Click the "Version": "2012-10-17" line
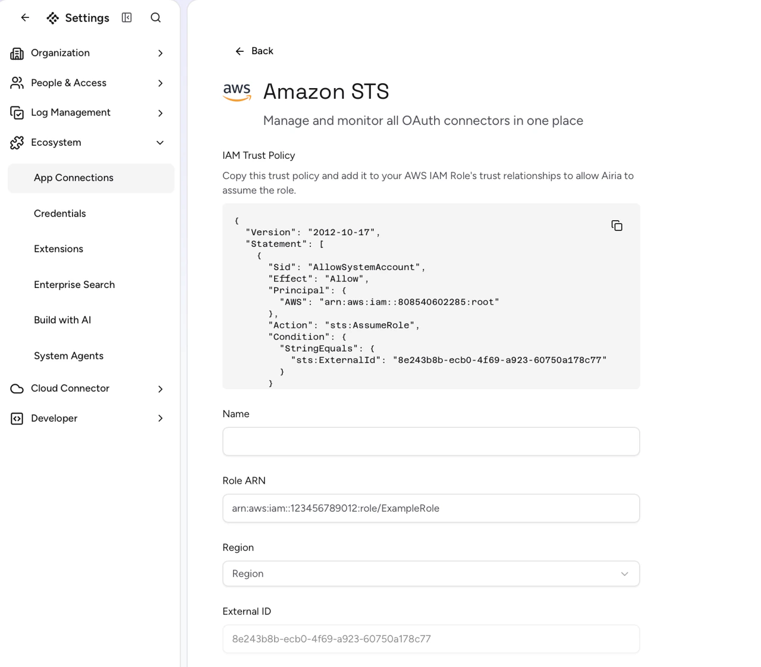The height and width of the screenshot is (667, 761). click(x=313, y=233)
